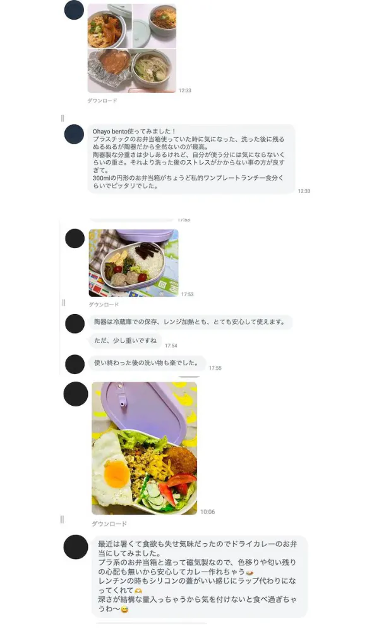Select the 陶器は冷蔵庫での保存 message bubble
This screenshot has height=633, width=379.
[190, 322]
